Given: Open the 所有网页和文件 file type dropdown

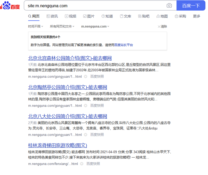Looking at the screenshot, I should (62, 26).
